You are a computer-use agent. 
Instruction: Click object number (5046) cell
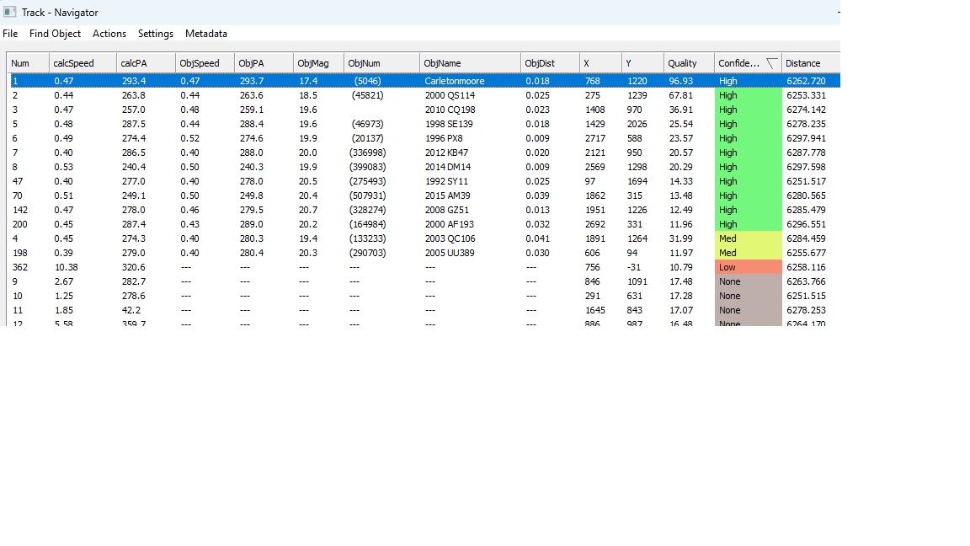367,81
